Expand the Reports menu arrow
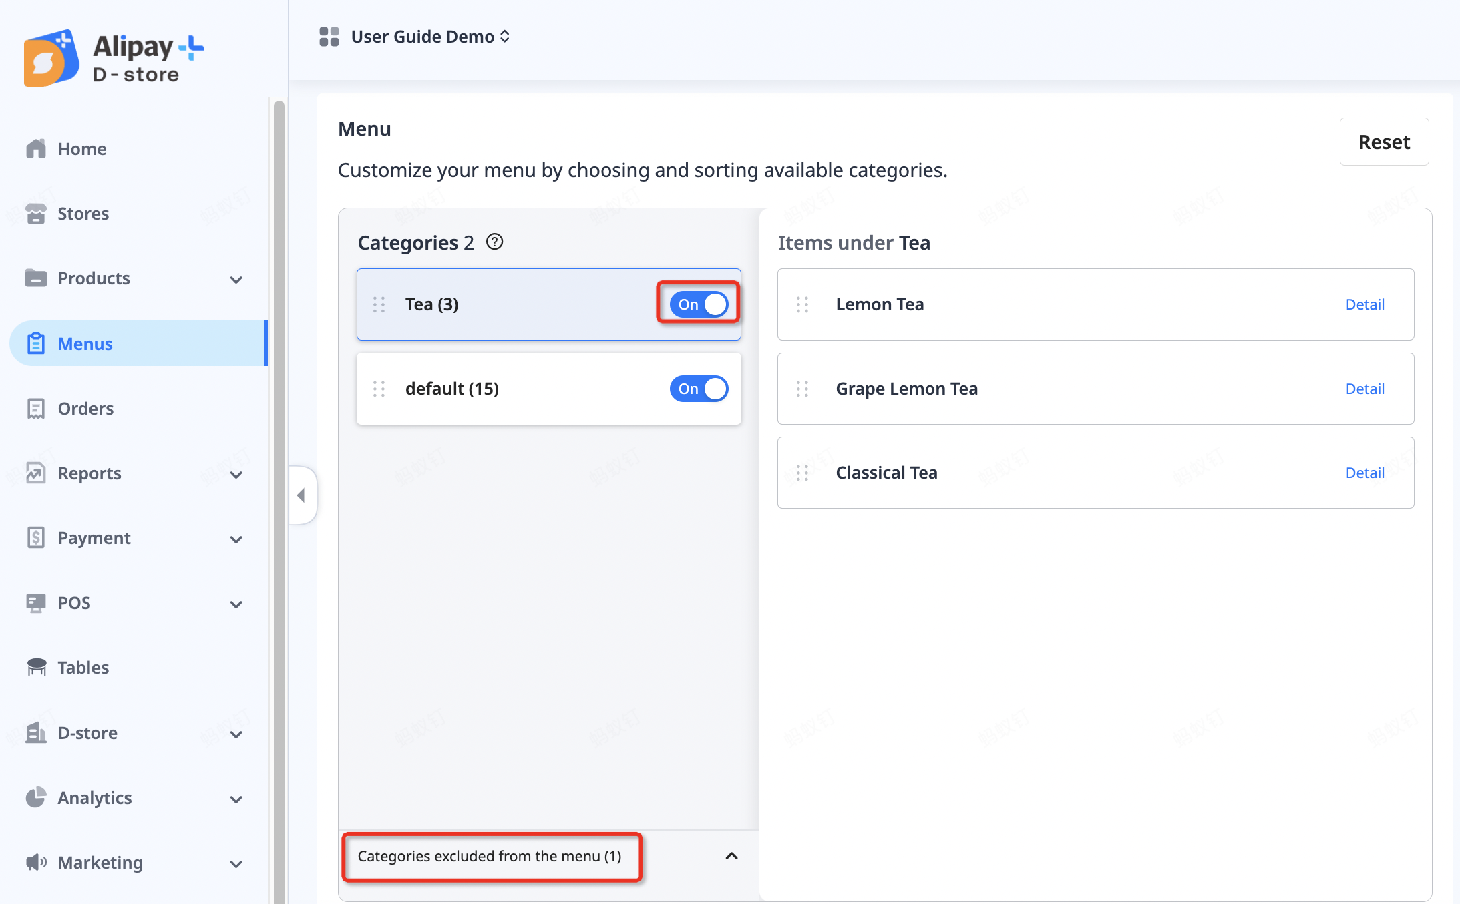 [236, 475]
